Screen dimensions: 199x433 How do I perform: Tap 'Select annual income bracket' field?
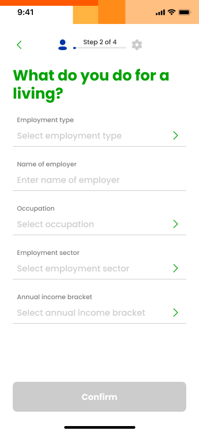click(100, 312)
